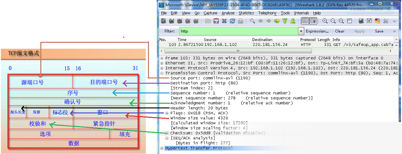Open the View menu
Image resolution: width=402 pixels, height=154 pixels.
click(x=186, y=13)
